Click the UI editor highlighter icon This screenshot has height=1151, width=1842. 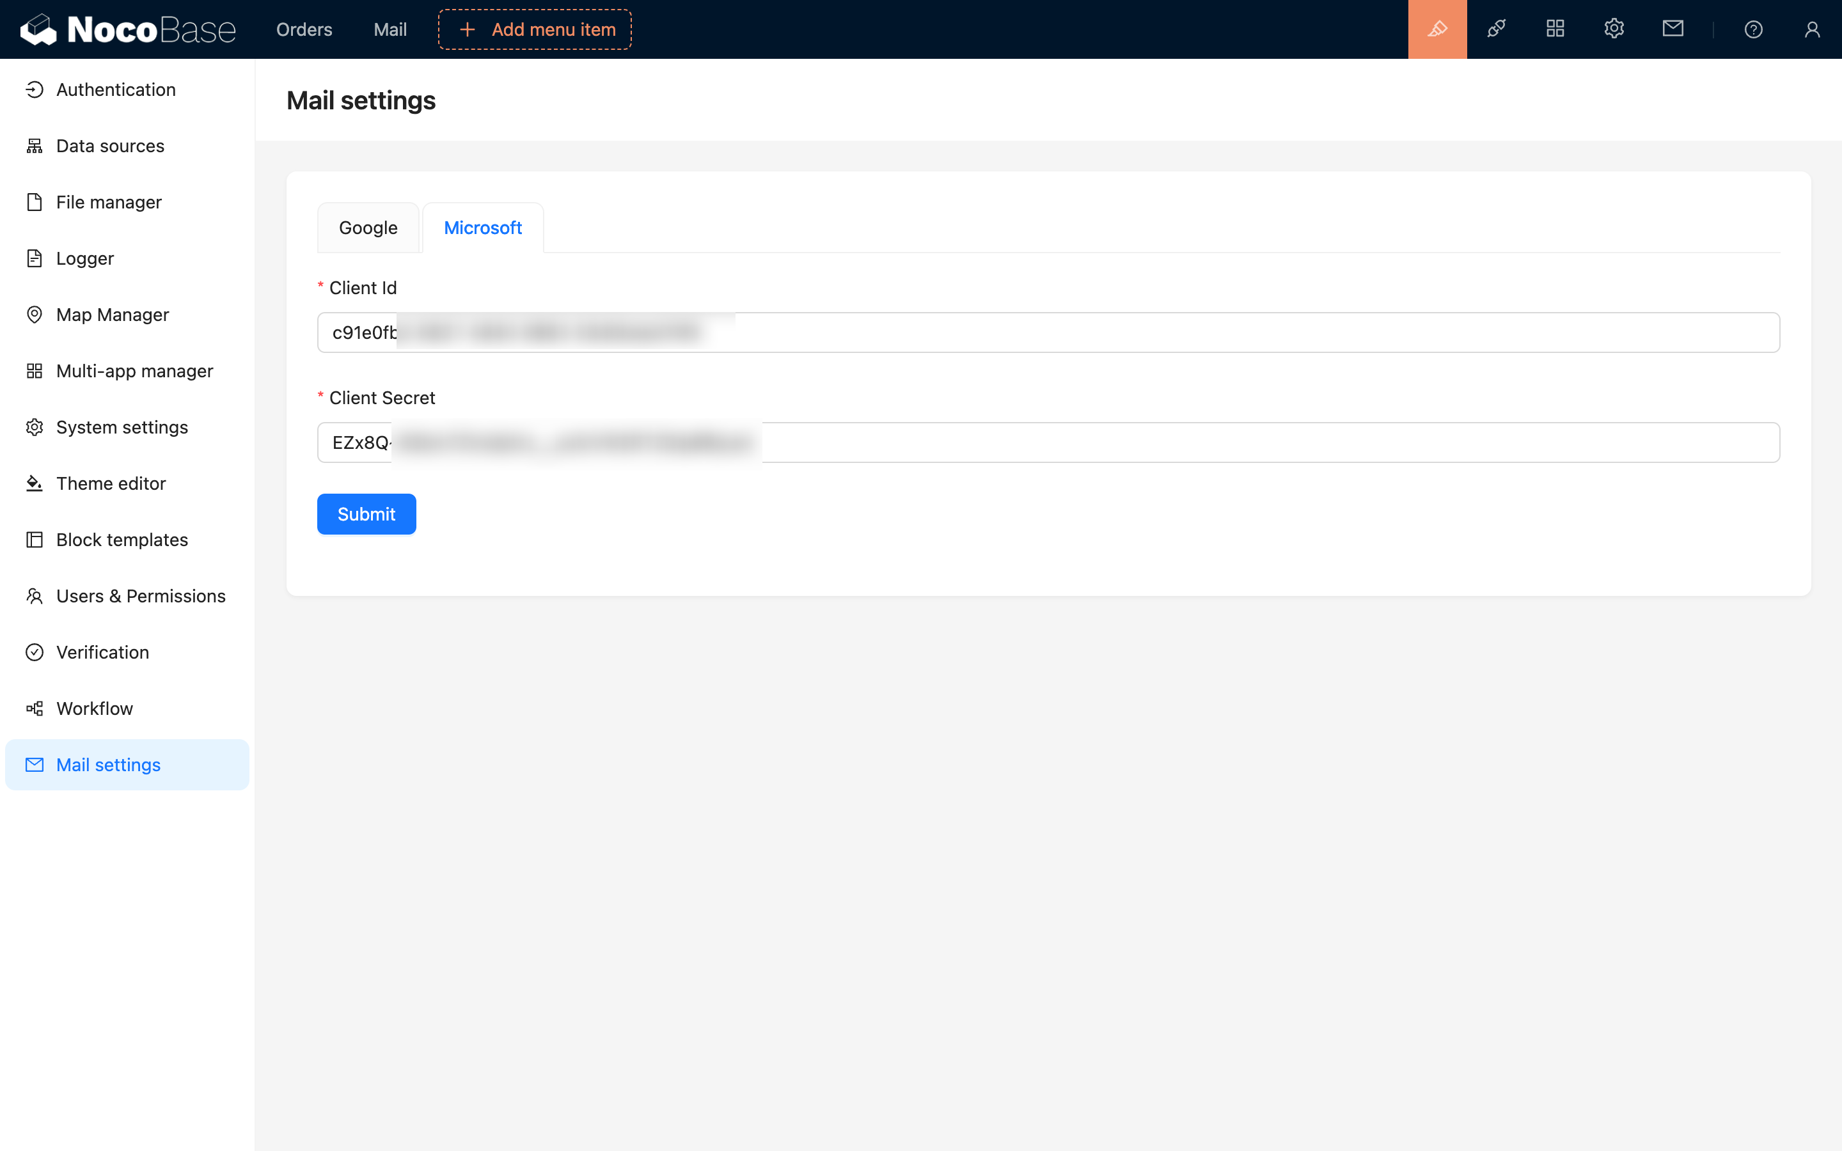(x=1437, y=29)
